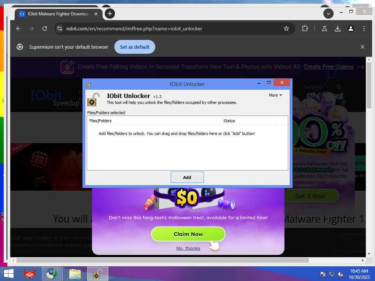
Task: Dismiss the default browser notification bar
Action: [362, 47]
